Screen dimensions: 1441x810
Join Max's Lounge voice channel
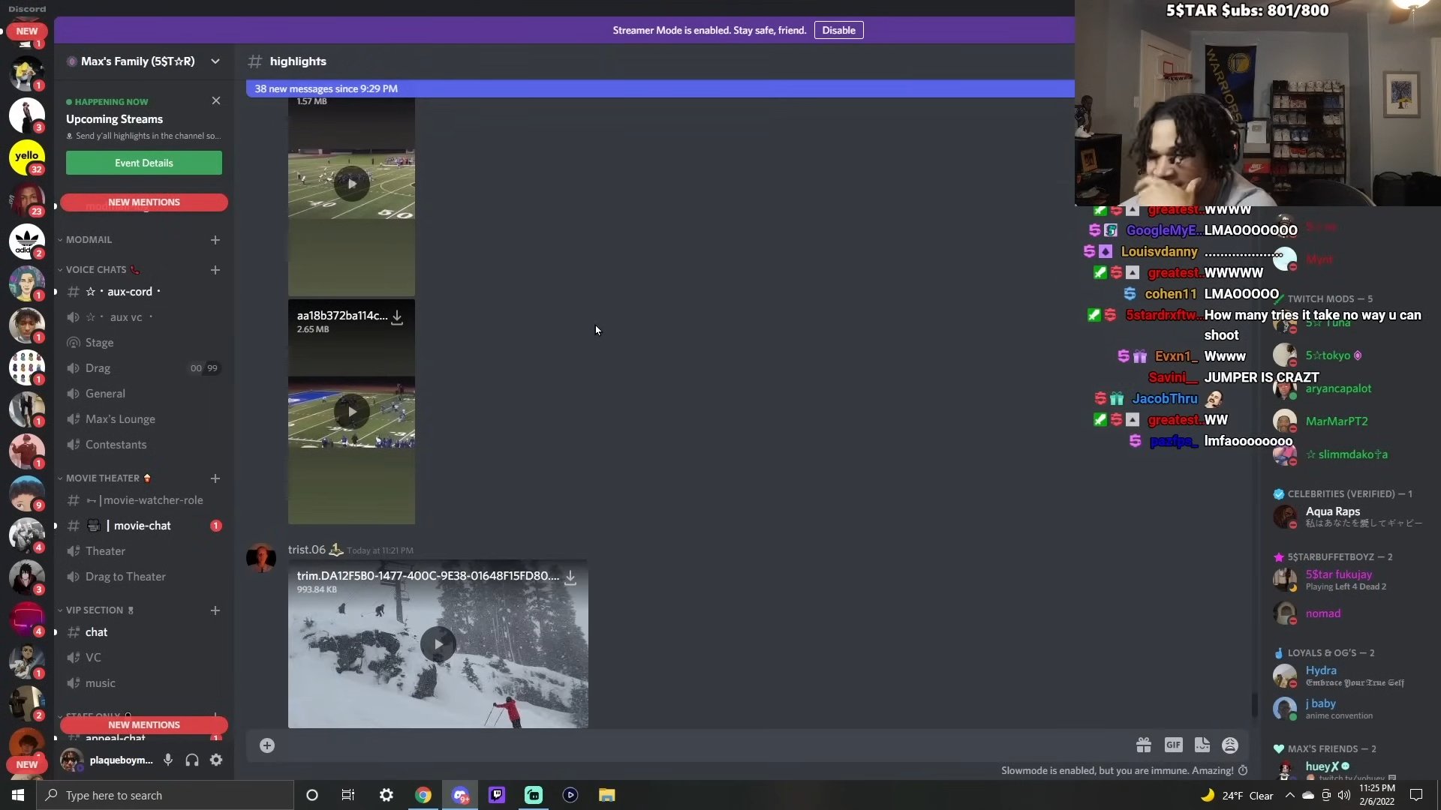(144, 419)
